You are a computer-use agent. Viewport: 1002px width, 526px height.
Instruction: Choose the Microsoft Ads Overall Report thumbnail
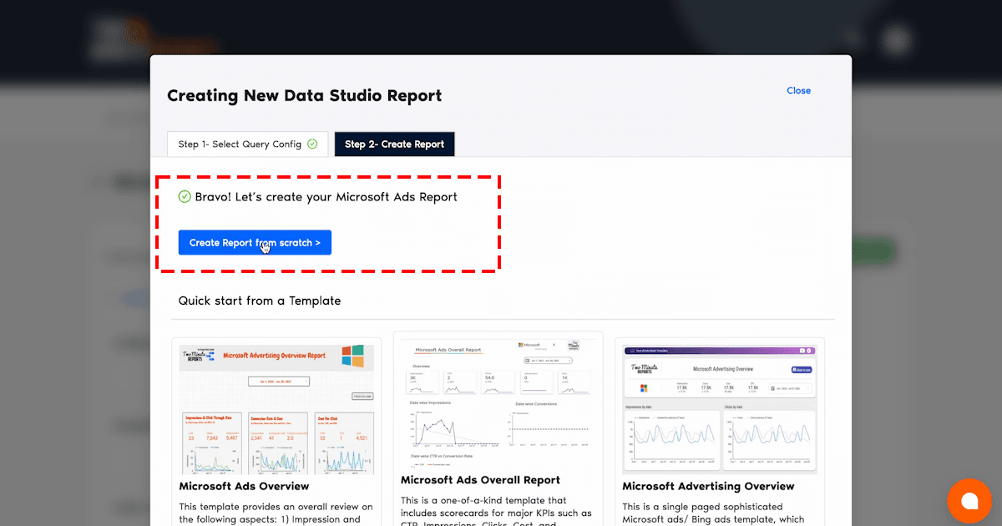click(498, 401)
